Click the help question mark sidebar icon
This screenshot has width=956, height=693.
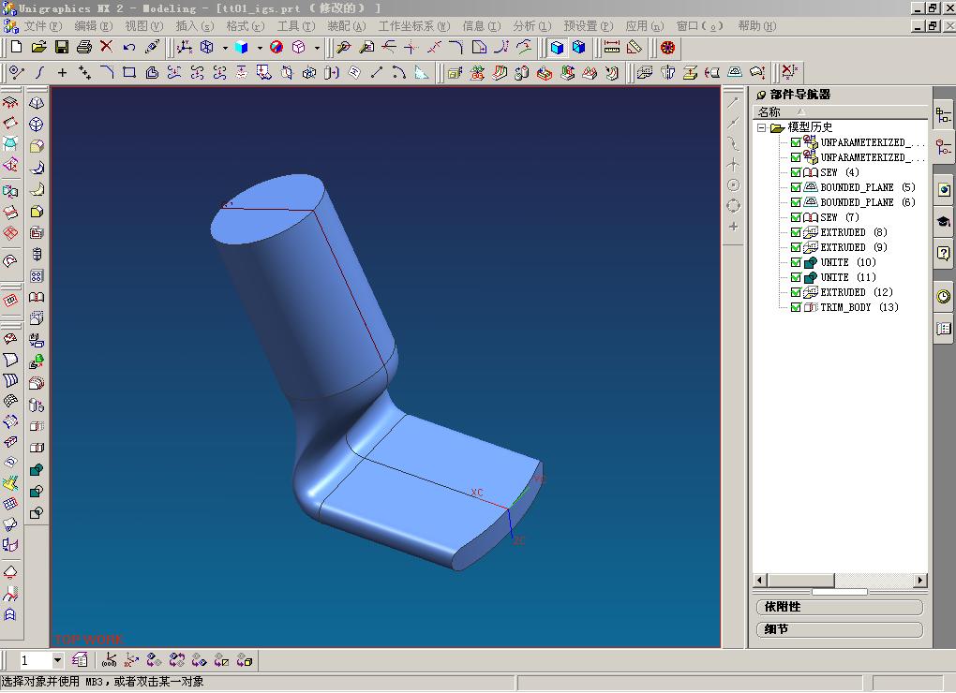pyautogui.click(x=943, y=253)
